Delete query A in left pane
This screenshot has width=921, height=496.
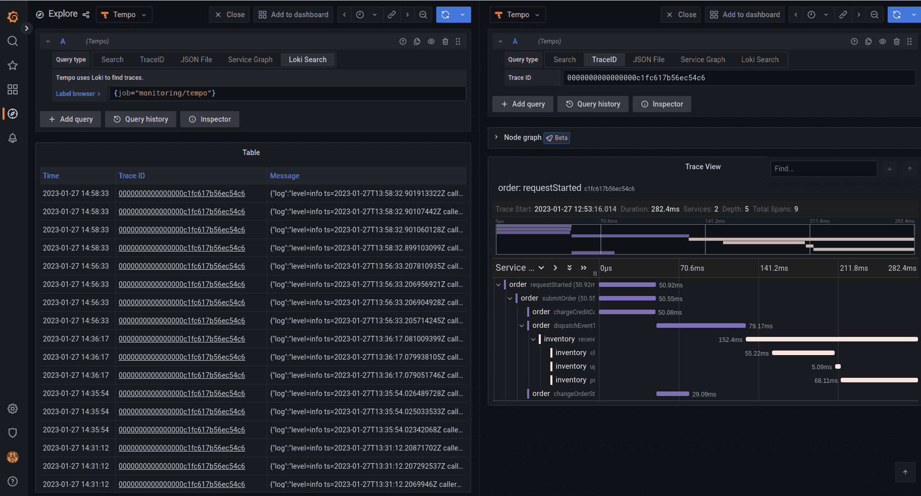tap(445, 41)
